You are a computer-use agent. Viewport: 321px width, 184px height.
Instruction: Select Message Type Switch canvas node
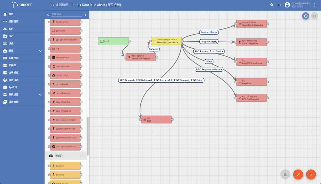pos(166,41)
